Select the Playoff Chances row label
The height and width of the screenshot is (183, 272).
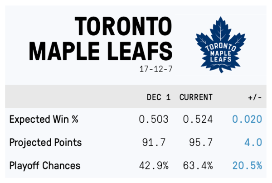[x=45, y=165]
